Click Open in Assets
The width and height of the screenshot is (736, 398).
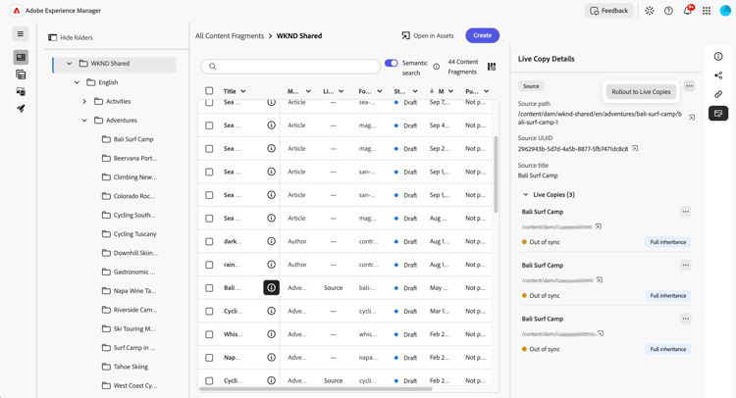[x=428, y=35]
